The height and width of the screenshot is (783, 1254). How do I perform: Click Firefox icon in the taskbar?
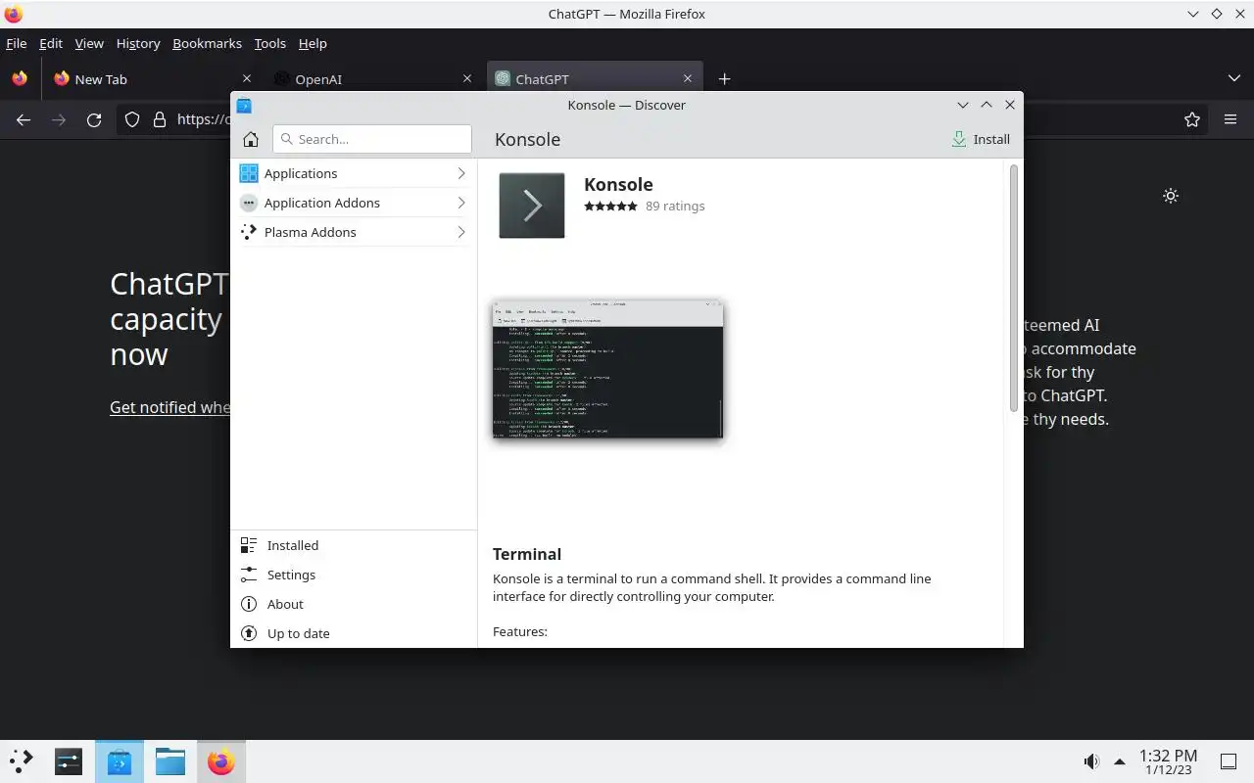[x=221, y=760]
